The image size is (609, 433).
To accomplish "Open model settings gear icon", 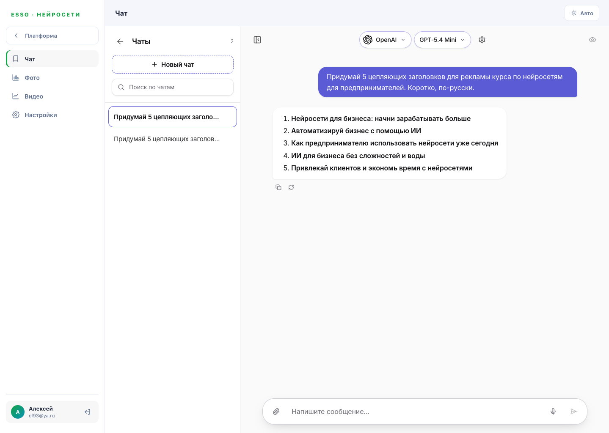I will click(482, 40).
